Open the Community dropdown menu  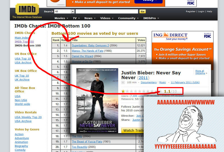(x=128, y=18)
